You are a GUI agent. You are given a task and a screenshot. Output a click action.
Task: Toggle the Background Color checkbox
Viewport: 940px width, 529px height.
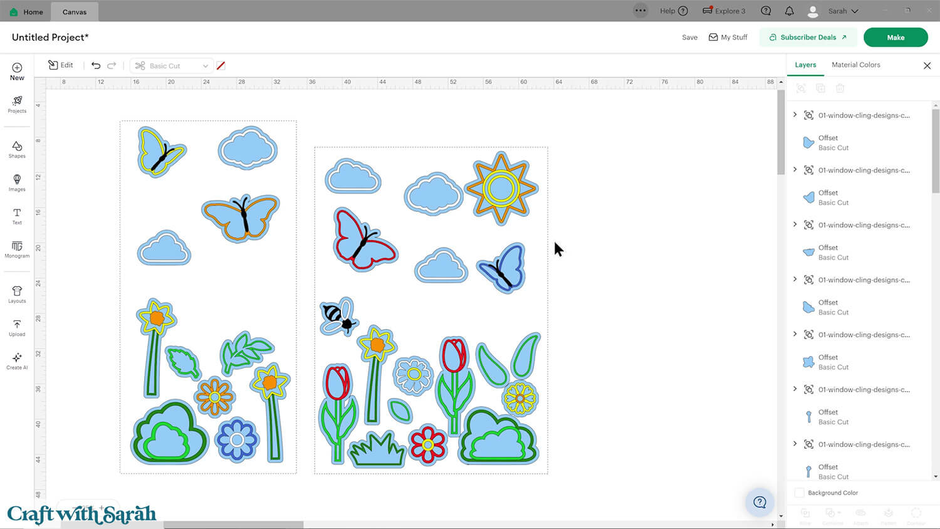point(800,493)
